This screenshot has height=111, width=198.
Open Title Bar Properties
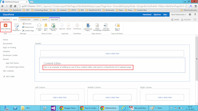click(106, 27)
